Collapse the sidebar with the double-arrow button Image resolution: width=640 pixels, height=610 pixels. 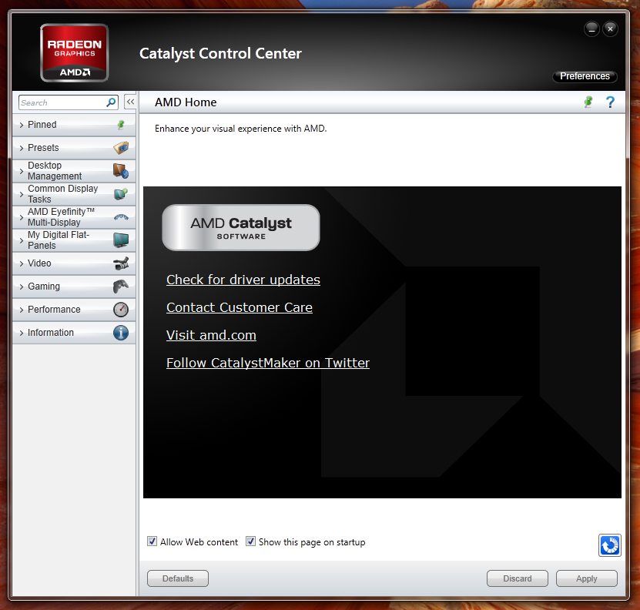130,102
